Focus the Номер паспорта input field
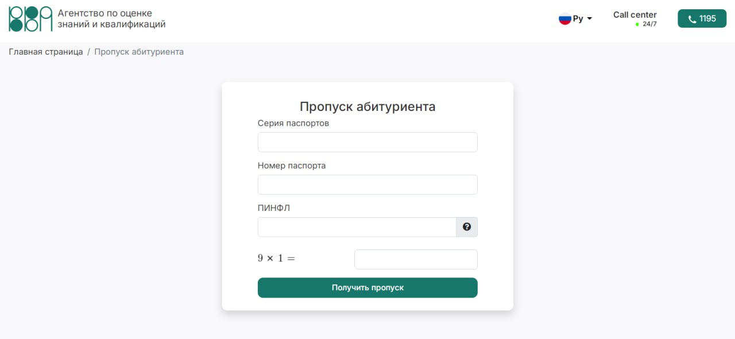Image resolution: width=735 pixels, height=339 pixels. click(x=367, y=184)
